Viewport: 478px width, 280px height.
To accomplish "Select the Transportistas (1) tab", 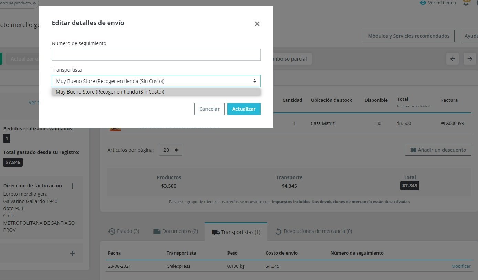I will [236, 232].
